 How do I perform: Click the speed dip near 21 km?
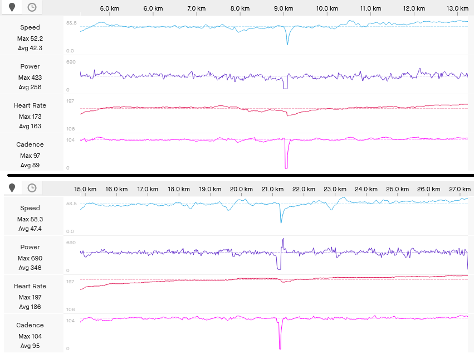pyautogui.click(x=281, y=222)
